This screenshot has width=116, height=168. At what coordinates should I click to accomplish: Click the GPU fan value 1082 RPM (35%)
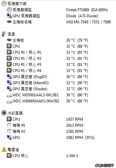pyautogui.click(x=80, y=138)
